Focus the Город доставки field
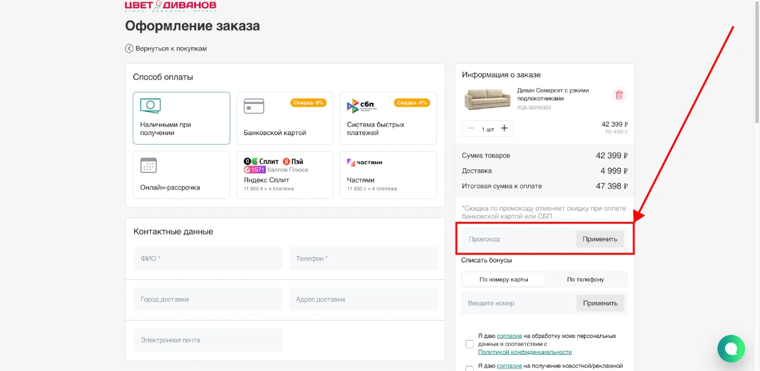Image resolution: width=760 pixels, height=371 pixels. [x=207, y=299]
